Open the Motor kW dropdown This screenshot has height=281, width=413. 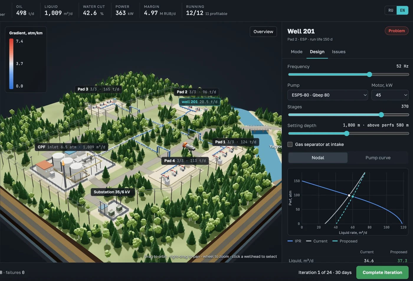tap(390, 95)
